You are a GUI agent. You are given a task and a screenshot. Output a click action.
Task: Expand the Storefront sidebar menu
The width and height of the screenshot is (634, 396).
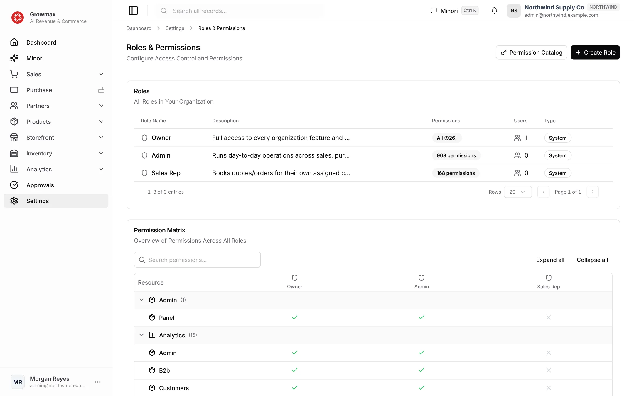pyautogui.click(x=56, y=138)
